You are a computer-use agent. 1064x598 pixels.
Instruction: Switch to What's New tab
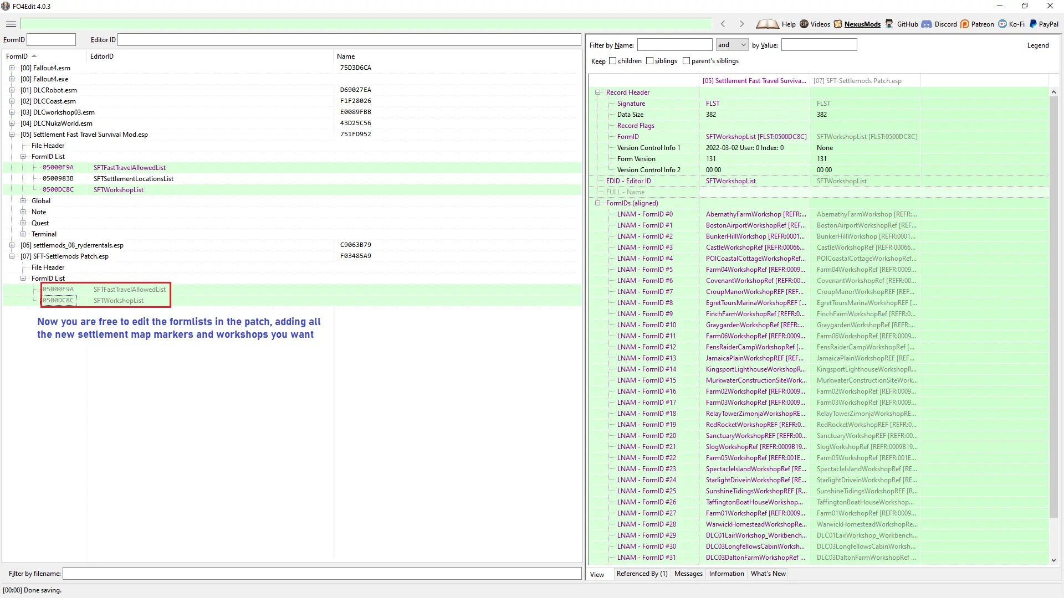[768, 574]
